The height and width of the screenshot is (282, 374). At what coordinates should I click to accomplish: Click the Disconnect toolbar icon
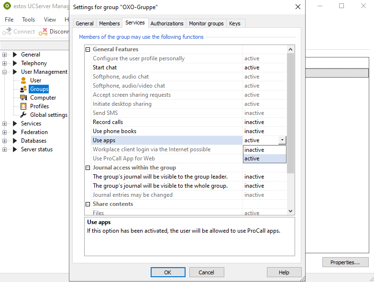43,32
